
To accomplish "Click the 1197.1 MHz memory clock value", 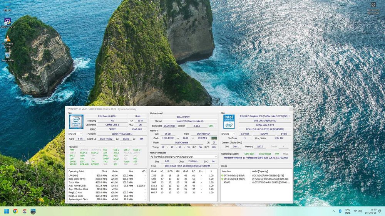I will pos(168,138).
